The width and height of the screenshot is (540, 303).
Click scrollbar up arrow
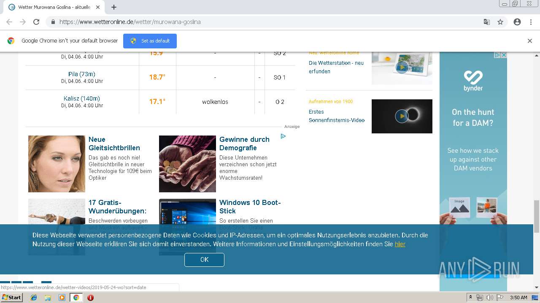[x=537, y=55]
